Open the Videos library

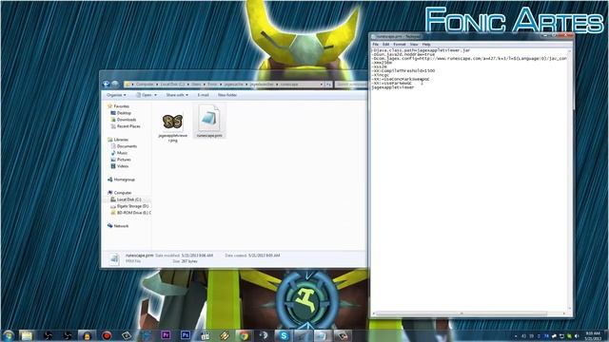tap(123, 166)
